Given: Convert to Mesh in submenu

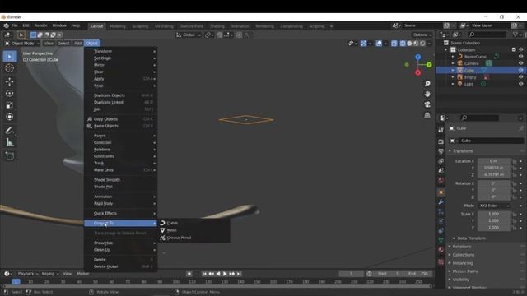Looking at the screenshot, I should click(x=194, y=230).
